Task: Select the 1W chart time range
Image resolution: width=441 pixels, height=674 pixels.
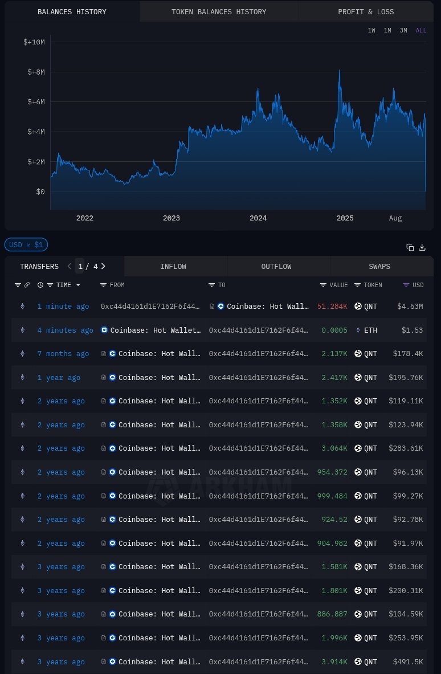Action: coord(371,31)
